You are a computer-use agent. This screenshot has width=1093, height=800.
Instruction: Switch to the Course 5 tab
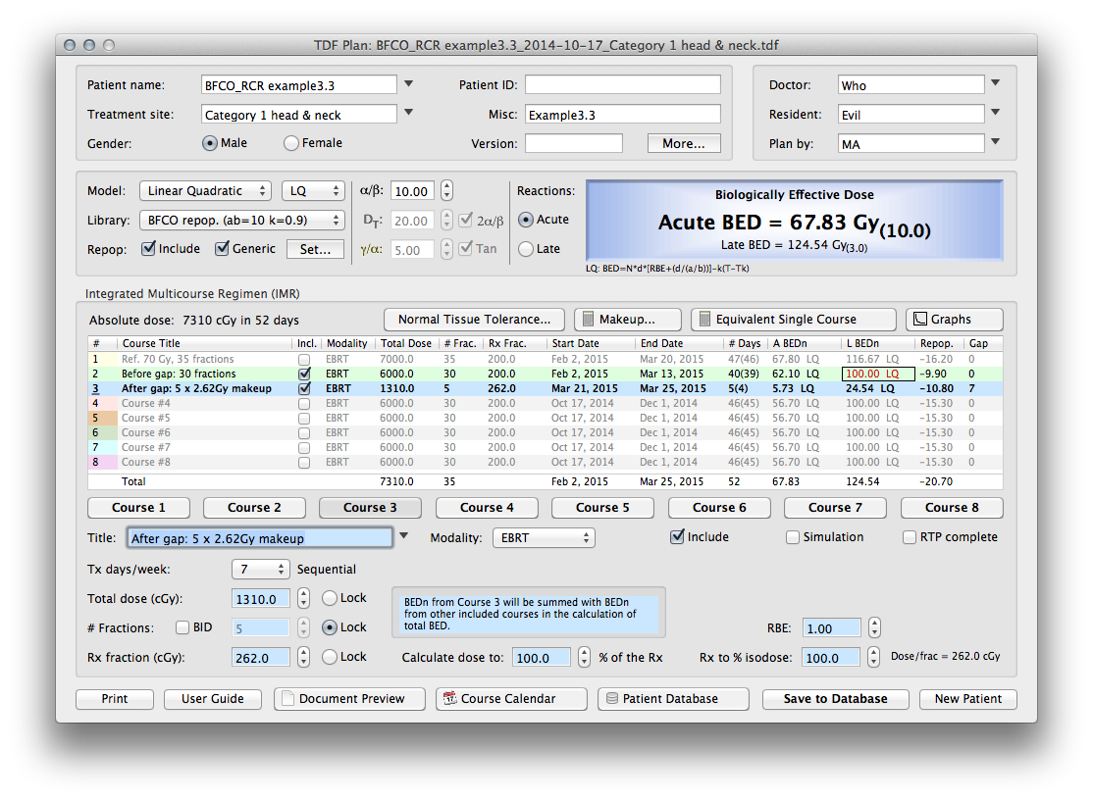603,508
